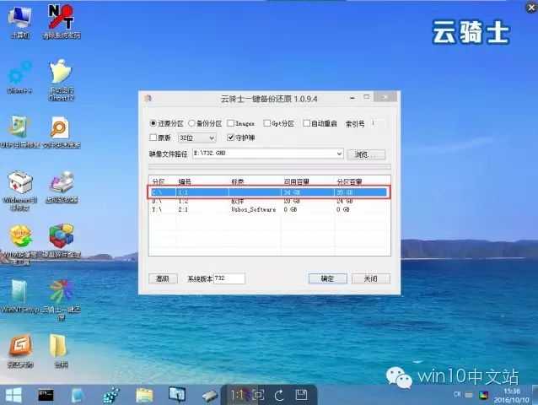Click the colorful tray icon beside the clock
This screenshot has width=538, height=405.
(484, 395)
